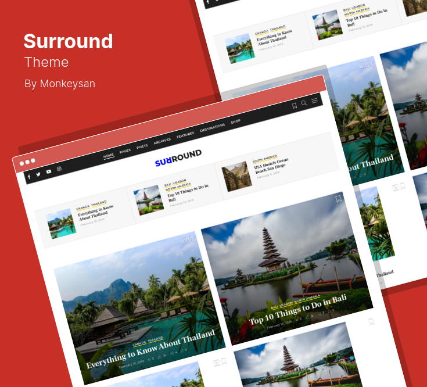Click the Facebook icon in the header

click(29, 177)
